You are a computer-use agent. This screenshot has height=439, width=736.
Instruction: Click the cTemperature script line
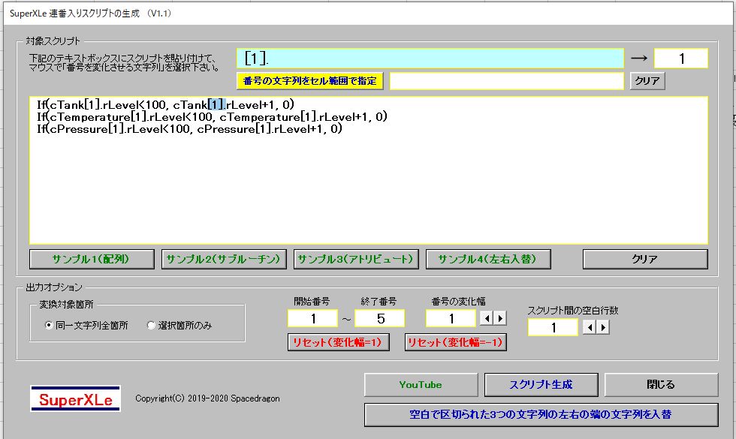point(212,117)
